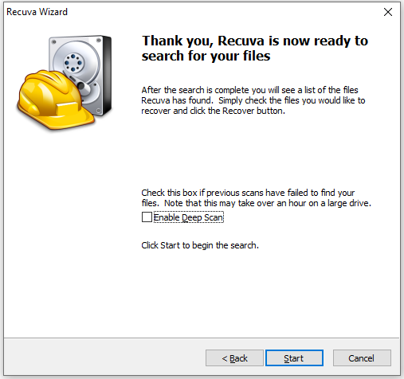Screen dimensions: 404x379
Task: Click the black side edge of the hard drive
Action: (x=107, y=75)
